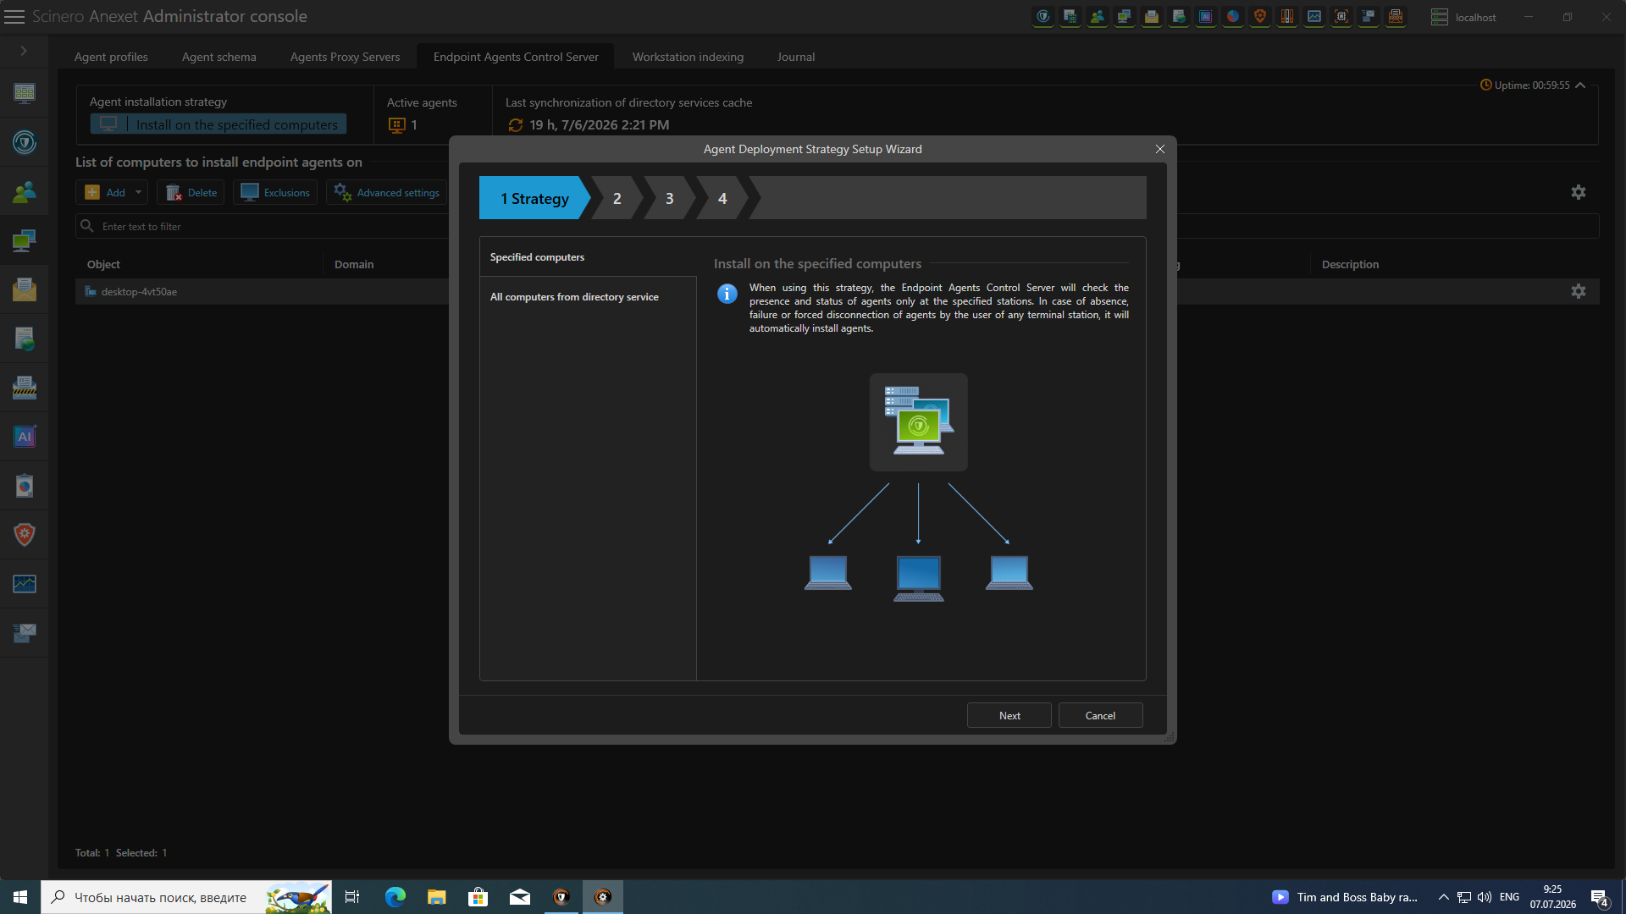Open Workstation indexing tab
This screenshot has width=1626, height=914.
(x=688, y=57)
